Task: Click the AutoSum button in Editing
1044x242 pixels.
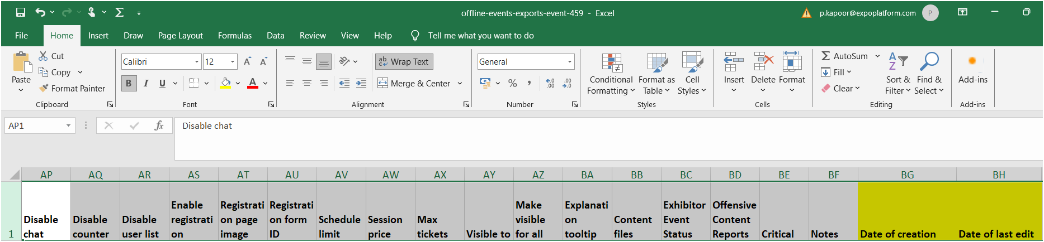Action: (844, 56)
